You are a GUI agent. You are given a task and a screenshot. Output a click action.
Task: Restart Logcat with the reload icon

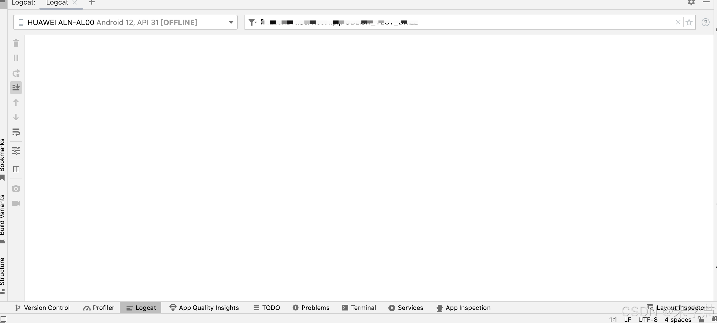pyautogui.click(x=16, y=73)
